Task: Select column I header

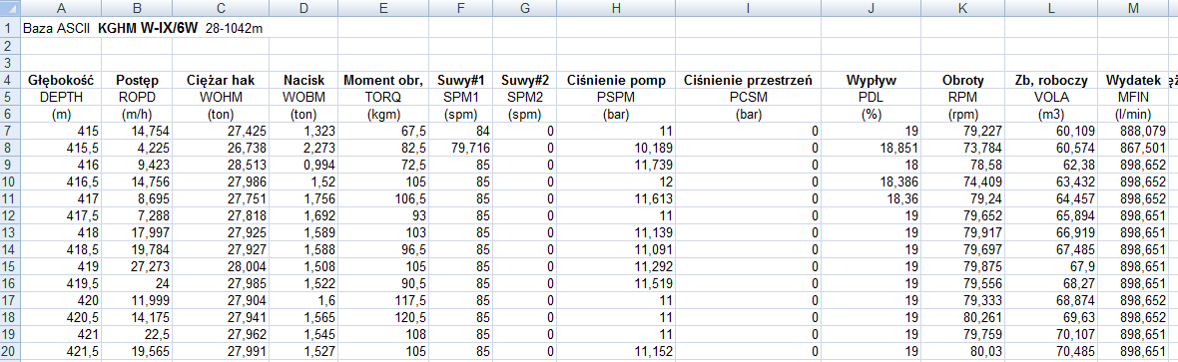Action: (x=748, y=8)
